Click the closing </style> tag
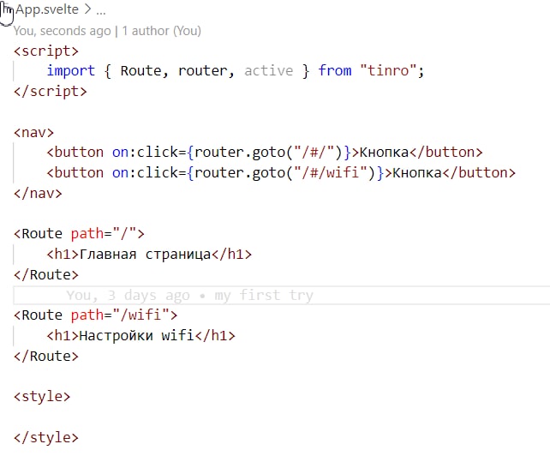 (46, 437)
